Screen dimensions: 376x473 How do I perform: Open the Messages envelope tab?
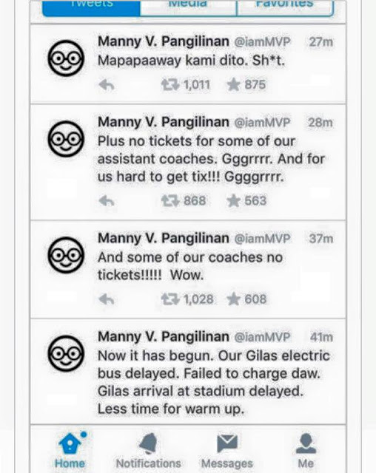227,450
